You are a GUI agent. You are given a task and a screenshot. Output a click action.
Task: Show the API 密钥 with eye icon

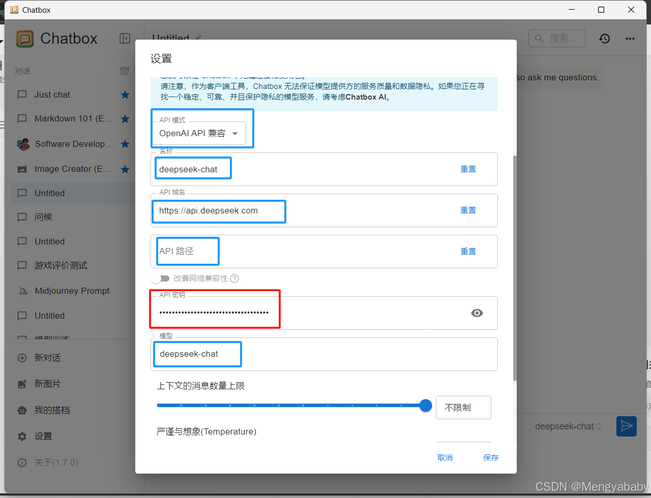(477, 313)
